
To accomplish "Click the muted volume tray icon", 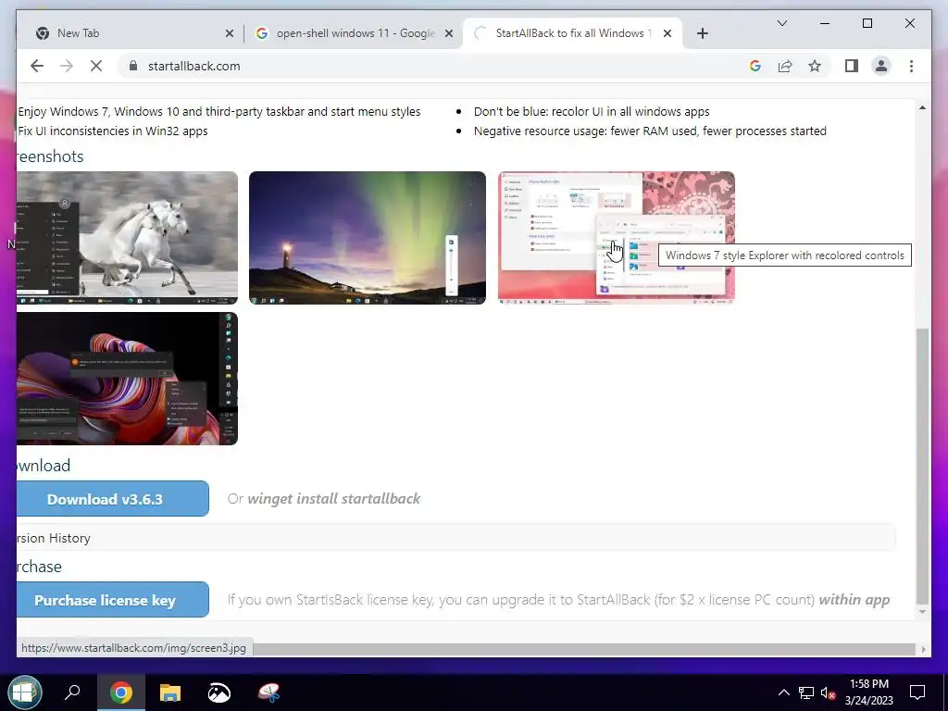I will coord(829,692).
